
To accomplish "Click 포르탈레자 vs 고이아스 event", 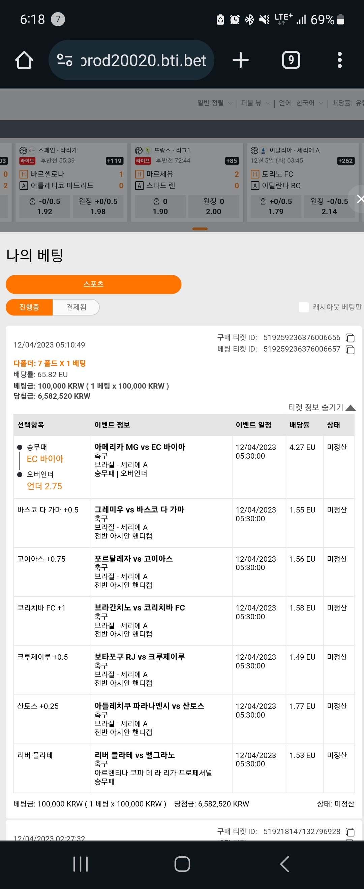I will click(x=134, y=559).
